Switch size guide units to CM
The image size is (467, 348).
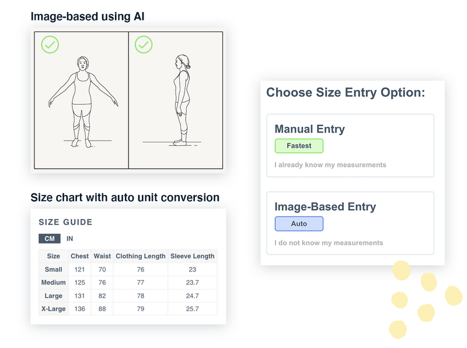(x=50, y=239)
